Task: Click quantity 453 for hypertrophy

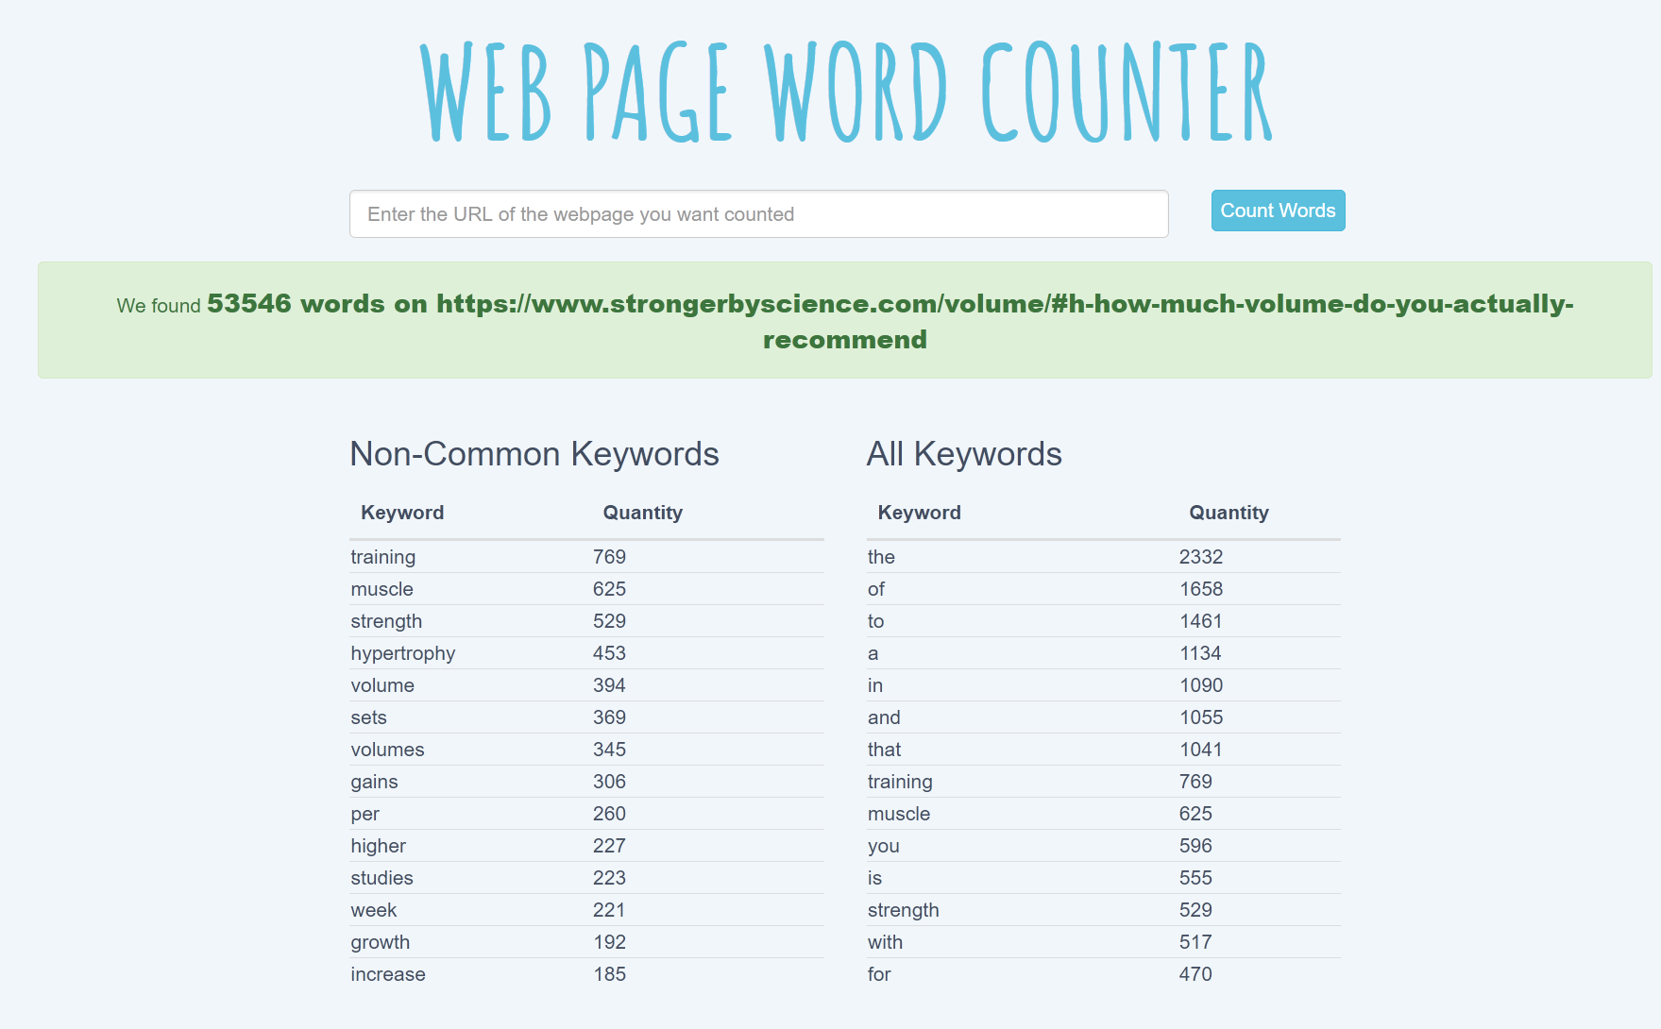Action: [x=609, y=653]
